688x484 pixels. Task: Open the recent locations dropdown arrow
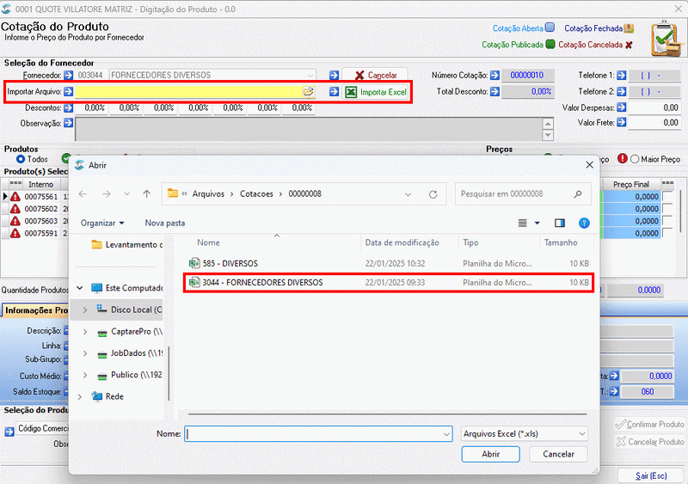click(x=126, y=193)
